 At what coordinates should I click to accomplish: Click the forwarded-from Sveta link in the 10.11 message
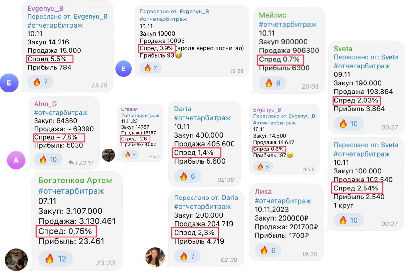tap(389, 145)
